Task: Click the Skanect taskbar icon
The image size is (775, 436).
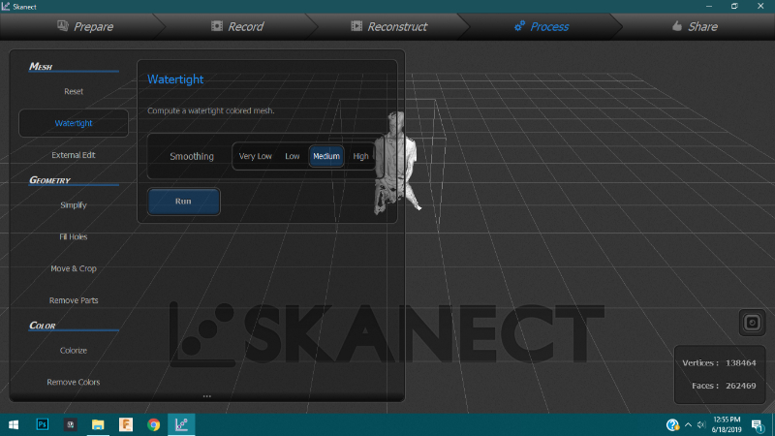Action: pyautogui.click(x=181, y=424)
